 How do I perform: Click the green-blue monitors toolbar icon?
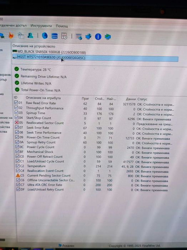pyautogui.click(x=108, y=37)
